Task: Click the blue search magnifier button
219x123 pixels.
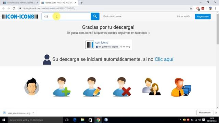Action: [x=95, y=16]
